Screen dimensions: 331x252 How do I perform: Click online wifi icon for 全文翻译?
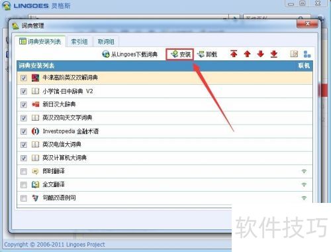click(x=304, y=184)
